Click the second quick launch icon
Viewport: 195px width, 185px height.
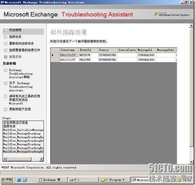click(25, 180)
